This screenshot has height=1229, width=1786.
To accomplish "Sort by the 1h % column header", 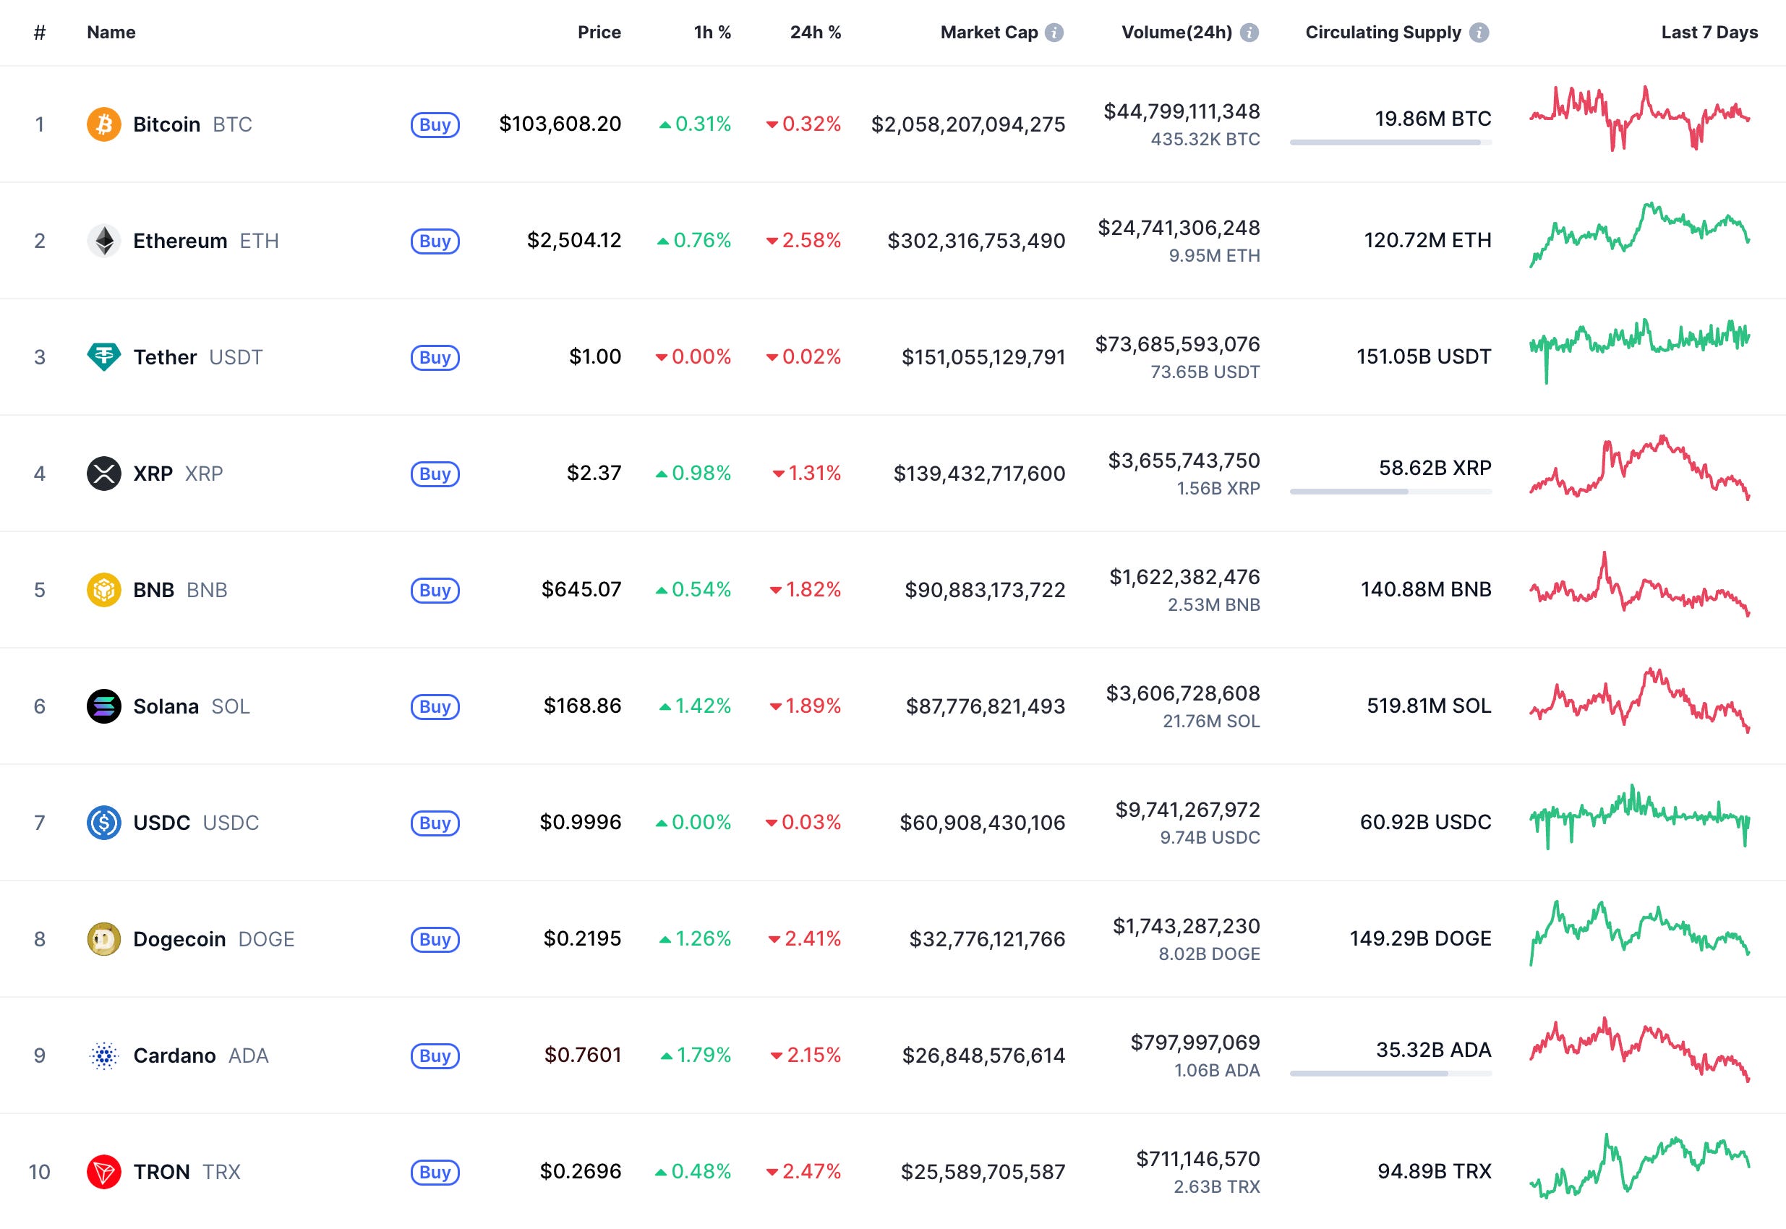I will (x=712, y=33).
